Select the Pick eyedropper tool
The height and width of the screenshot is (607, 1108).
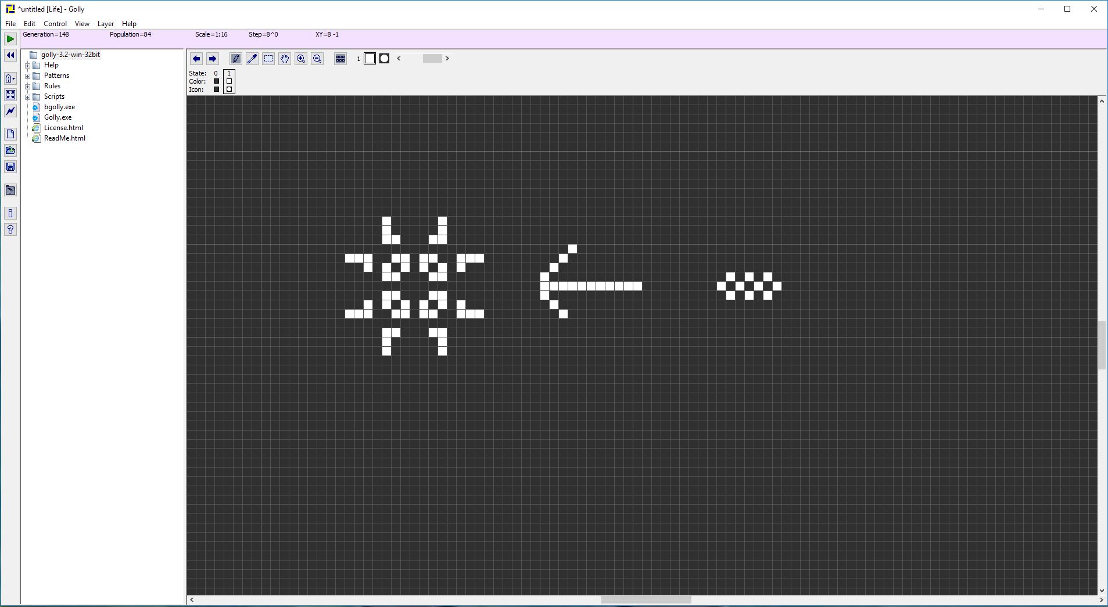click(x=252, y=59)
